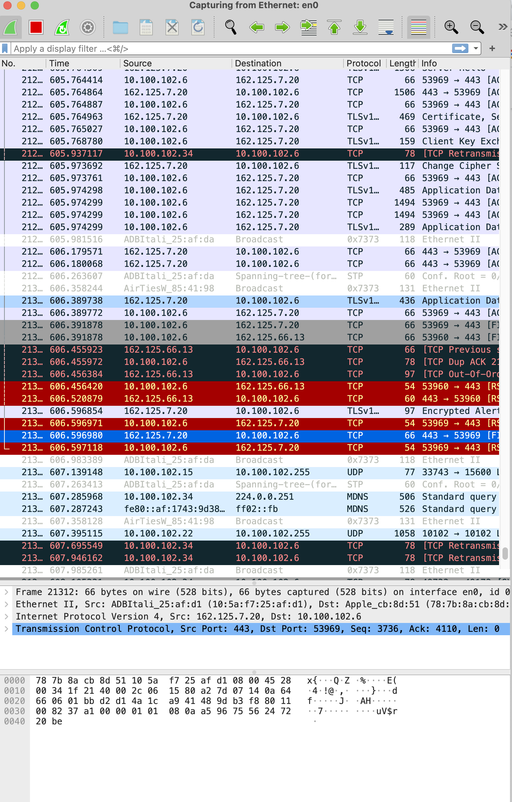
Task: Toggle auto-scroll during live capture
Action: click(386, 27)
